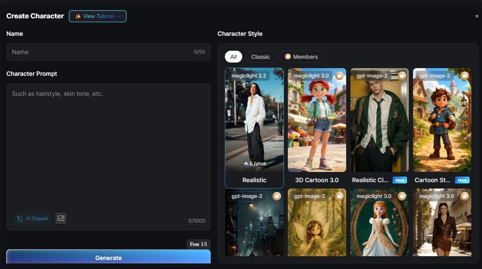Click the Name input field
This screenshot has height=269, width=482.
point(109,52)
